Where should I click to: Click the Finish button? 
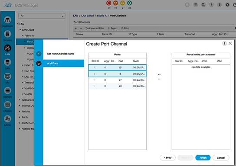click(203, 158)
